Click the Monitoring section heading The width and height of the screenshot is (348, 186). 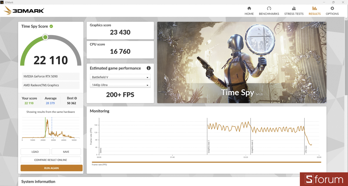(99, 111)
